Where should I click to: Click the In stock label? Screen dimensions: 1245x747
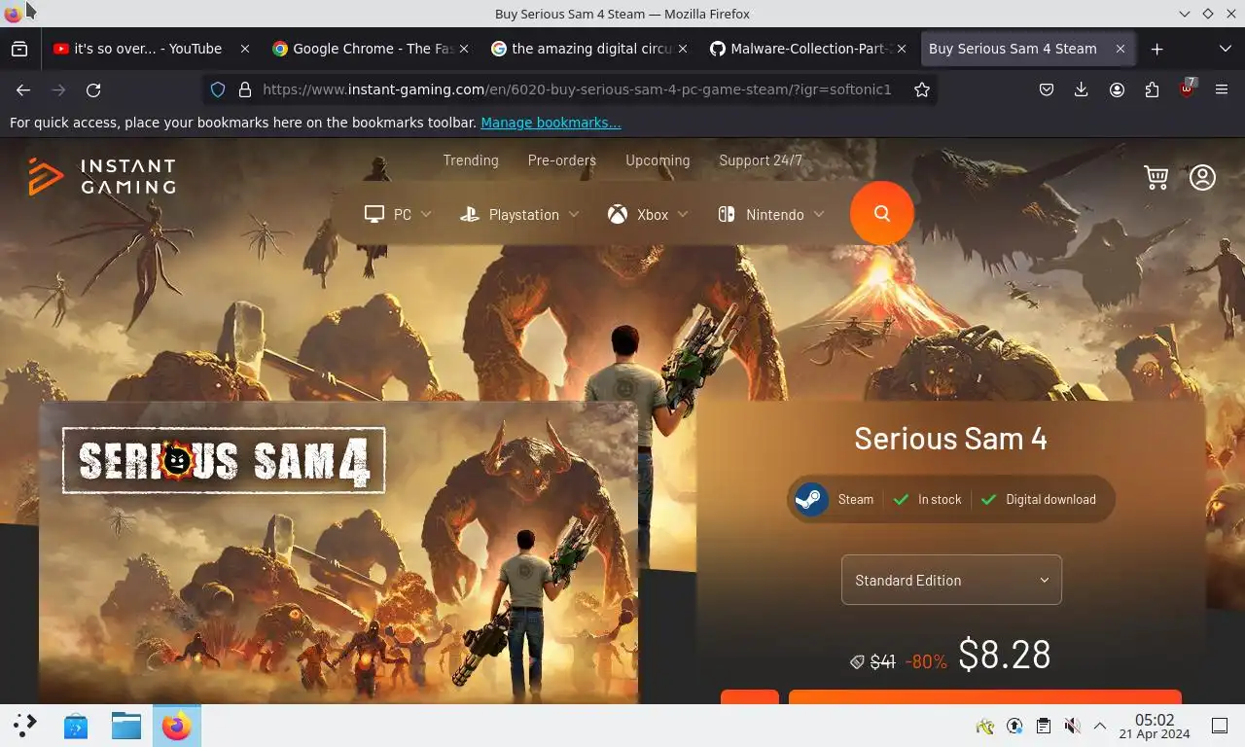point(940,499)
